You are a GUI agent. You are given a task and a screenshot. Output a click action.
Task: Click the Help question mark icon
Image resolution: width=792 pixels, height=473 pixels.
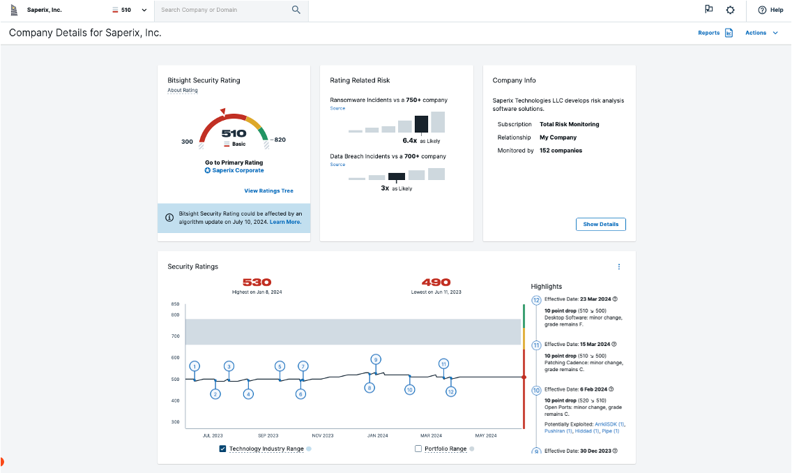[x=762, y=10]
